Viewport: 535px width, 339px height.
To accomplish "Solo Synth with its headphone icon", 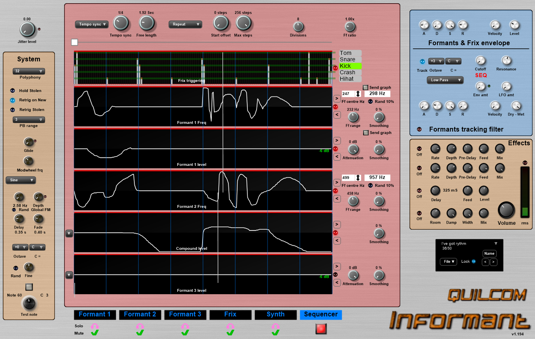I will tap(276, 326).
